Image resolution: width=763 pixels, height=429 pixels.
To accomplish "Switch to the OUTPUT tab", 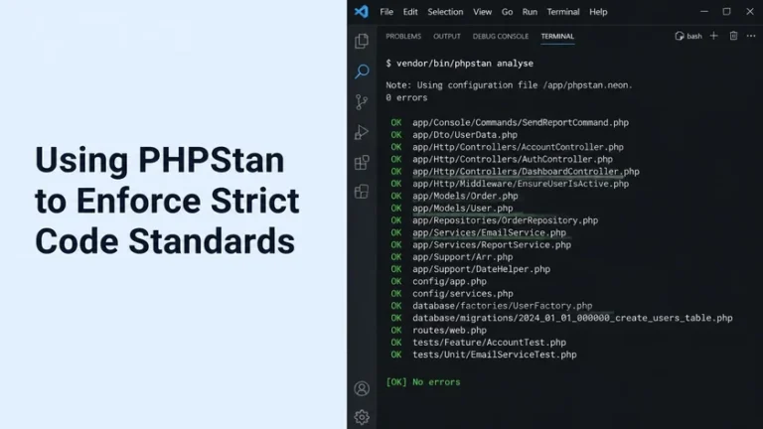I will coord(447,36).
